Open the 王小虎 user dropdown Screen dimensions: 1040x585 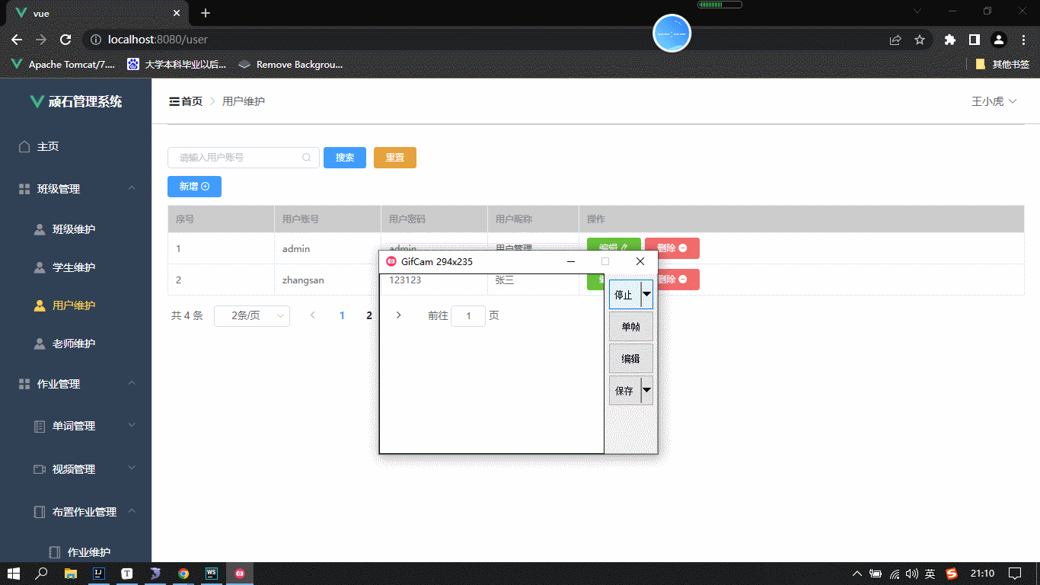(994, 101)
